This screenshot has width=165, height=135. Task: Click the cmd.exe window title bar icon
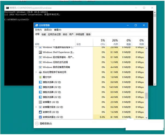[x=7, y=8]
